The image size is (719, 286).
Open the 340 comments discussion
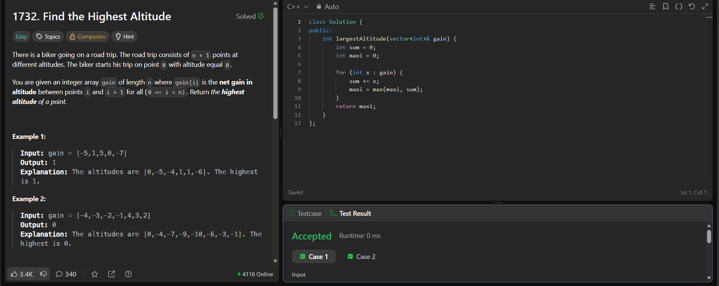pos(66,274)
